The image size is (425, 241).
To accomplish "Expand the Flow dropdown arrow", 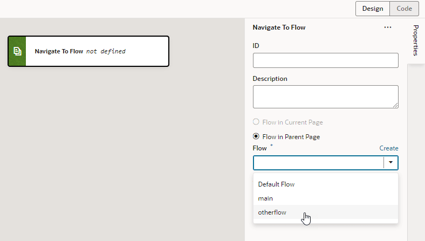I will [x=390, y=163].
